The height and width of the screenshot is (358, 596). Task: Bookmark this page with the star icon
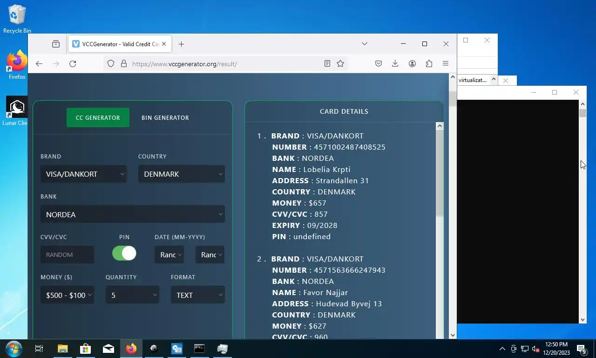340,63
